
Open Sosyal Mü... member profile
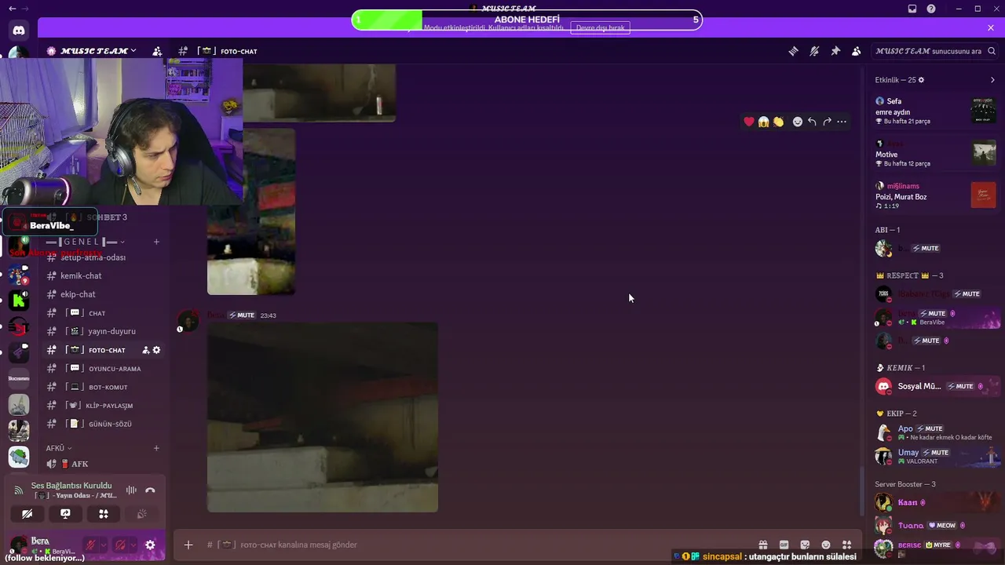pos(936,386)
